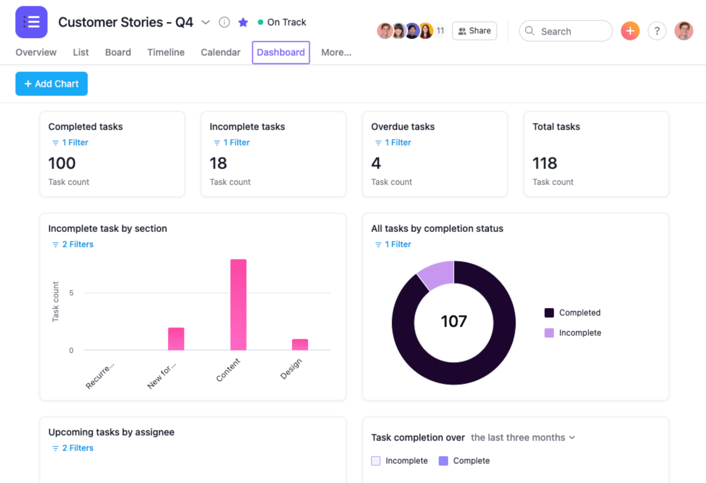The width and height of the screenshot is (706, 483).
Task: Toggle the favorite star icon
Action: 243,22
